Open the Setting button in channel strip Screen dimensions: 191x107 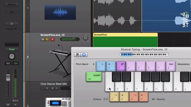coord(12,4)
